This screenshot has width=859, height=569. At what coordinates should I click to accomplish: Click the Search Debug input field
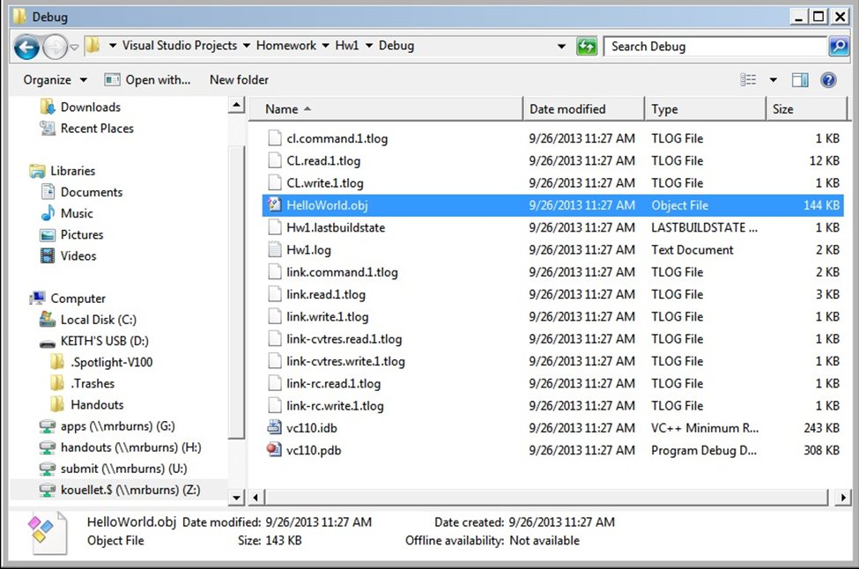(x=715, y=47)
